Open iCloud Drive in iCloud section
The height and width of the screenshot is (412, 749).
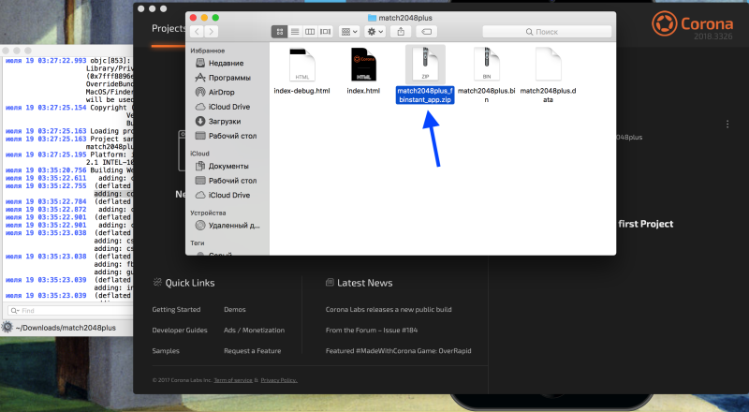223,195
